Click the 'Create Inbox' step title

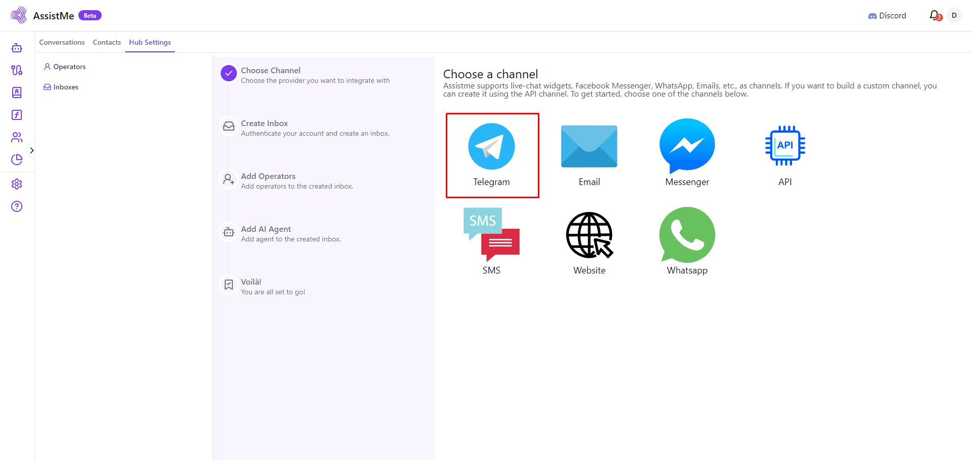coord(264,124)
